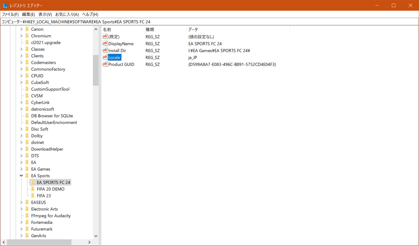Select the datronicsoft folder icon
419x246 pixels.
coord(27,109)
